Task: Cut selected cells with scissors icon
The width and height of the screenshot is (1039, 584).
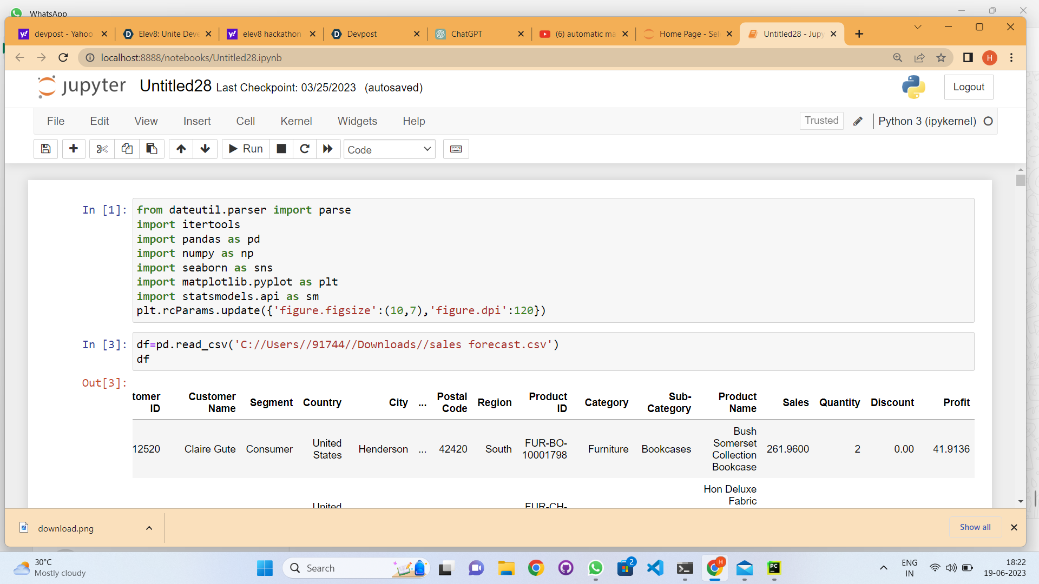Action: pyautogui.click(x=102, y=149)
